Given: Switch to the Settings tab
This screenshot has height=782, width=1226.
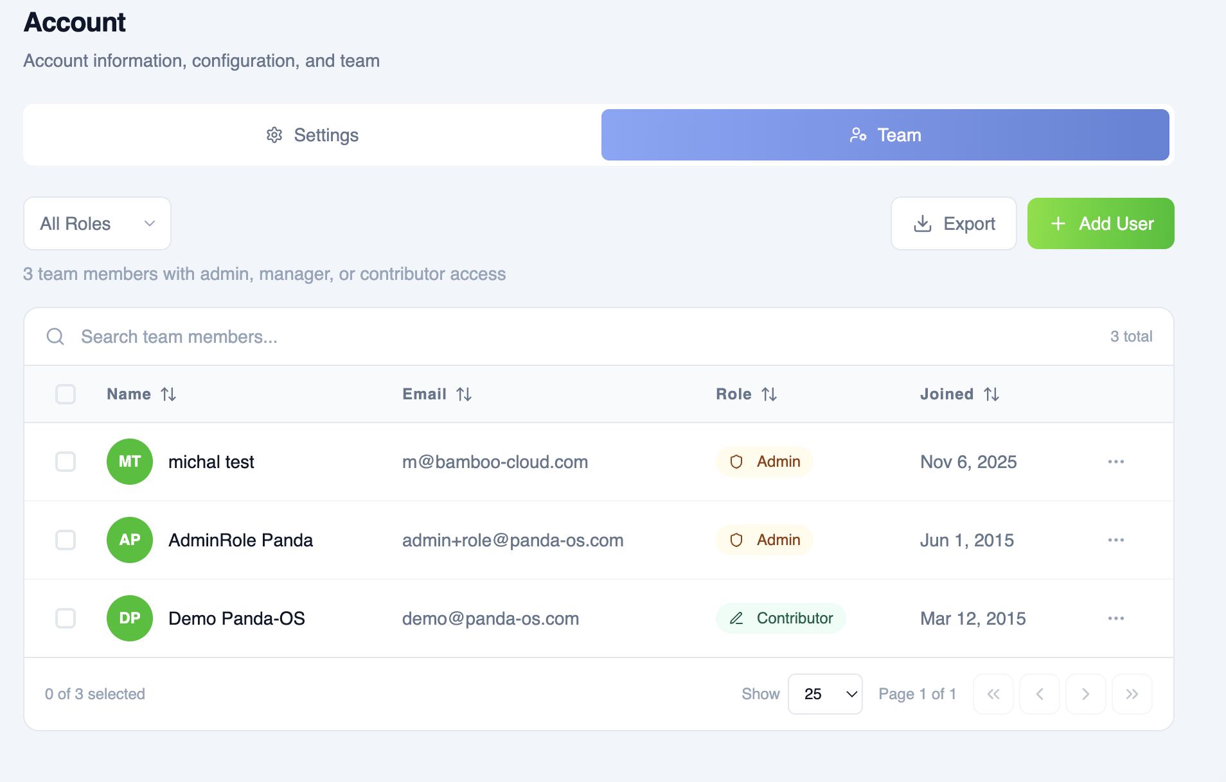Looking at the screenshot, I should pyautogui.click(x=312, y=135).
